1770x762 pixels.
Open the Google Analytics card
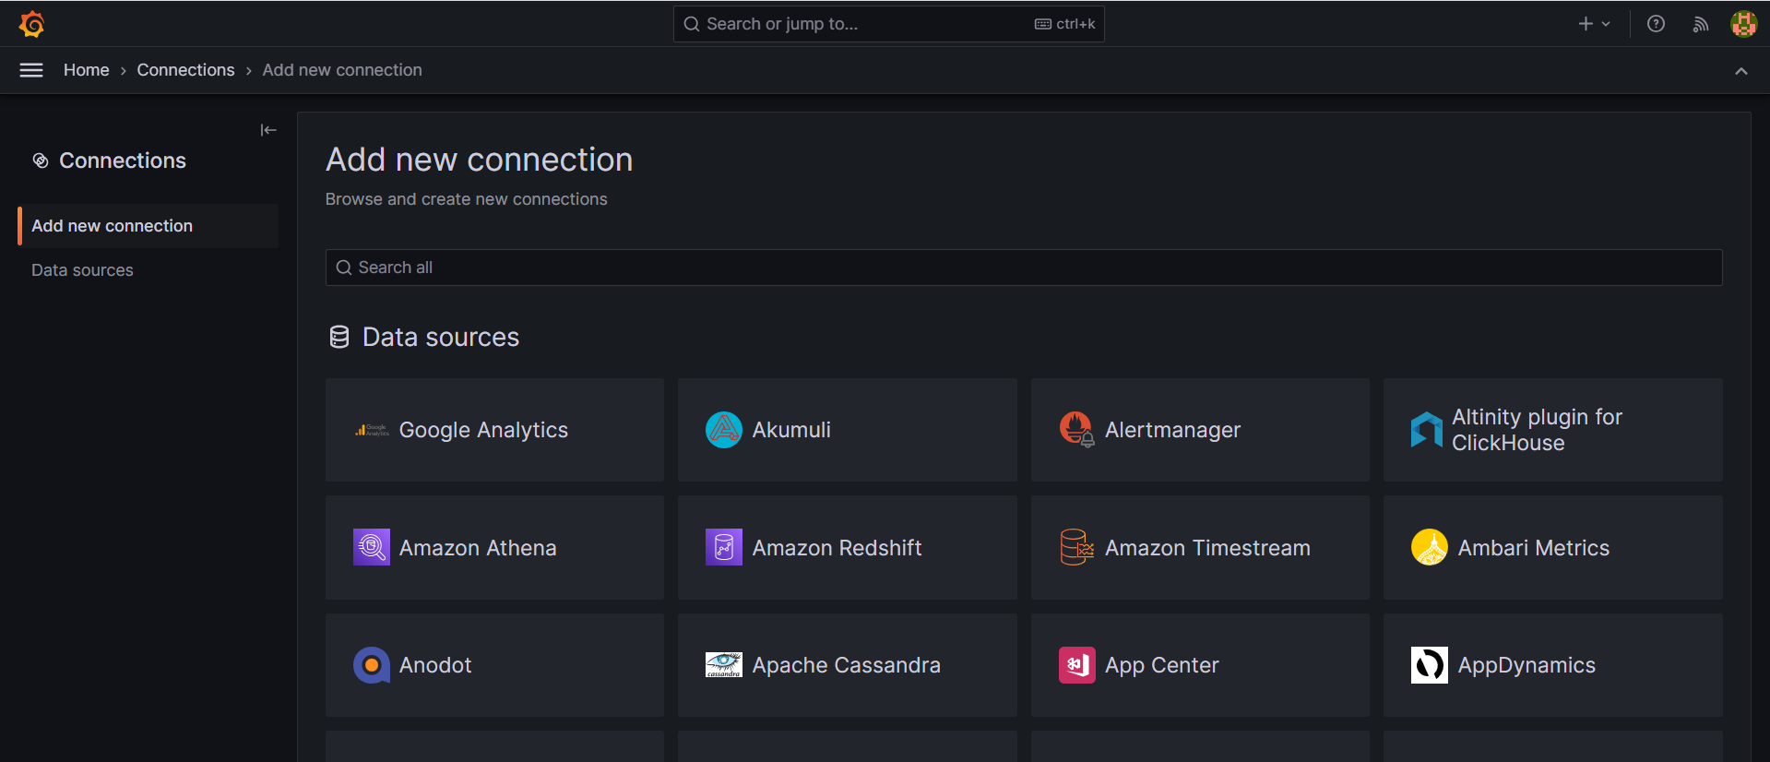(494, 430)
